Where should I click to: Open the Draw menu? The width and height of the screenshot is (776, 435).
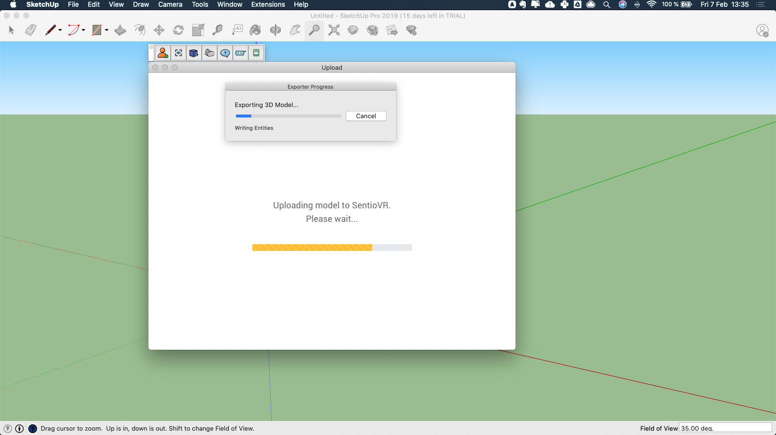click(141, 4)
